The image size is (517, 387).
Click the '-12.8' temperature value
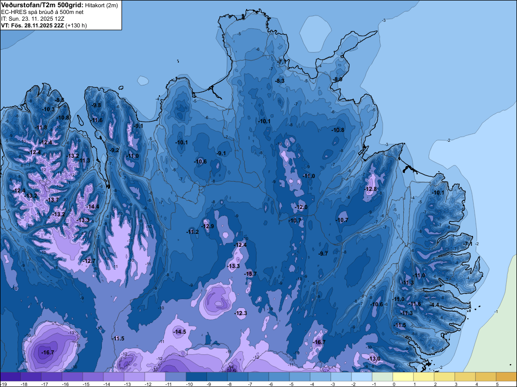pos(371,189)
